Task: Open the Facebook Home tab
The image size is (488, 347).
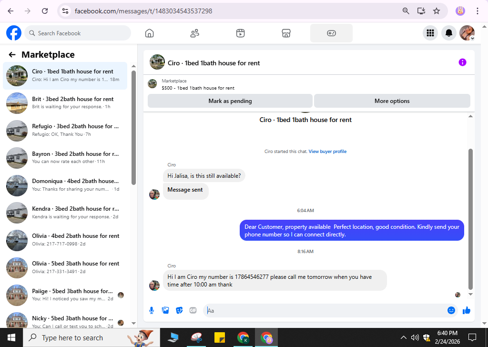Action: (149, 33)
